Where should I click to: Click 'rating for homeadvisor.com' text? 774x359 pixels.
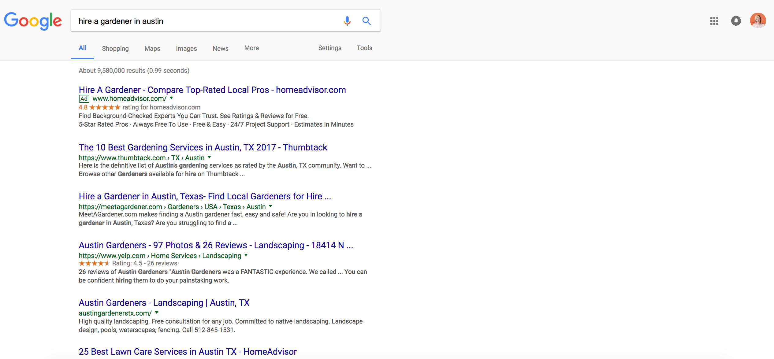[x=162, y=107]
